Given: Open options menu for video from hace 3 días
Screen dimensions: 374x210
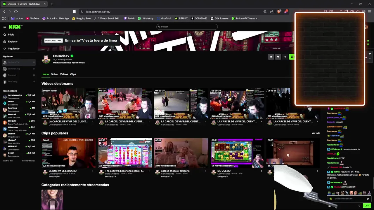Looking at the screenshot, I should [205, 122].
